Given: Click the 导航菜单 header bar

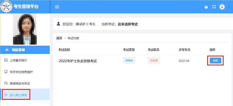Looking at the screenshot, I should point(25,50).
